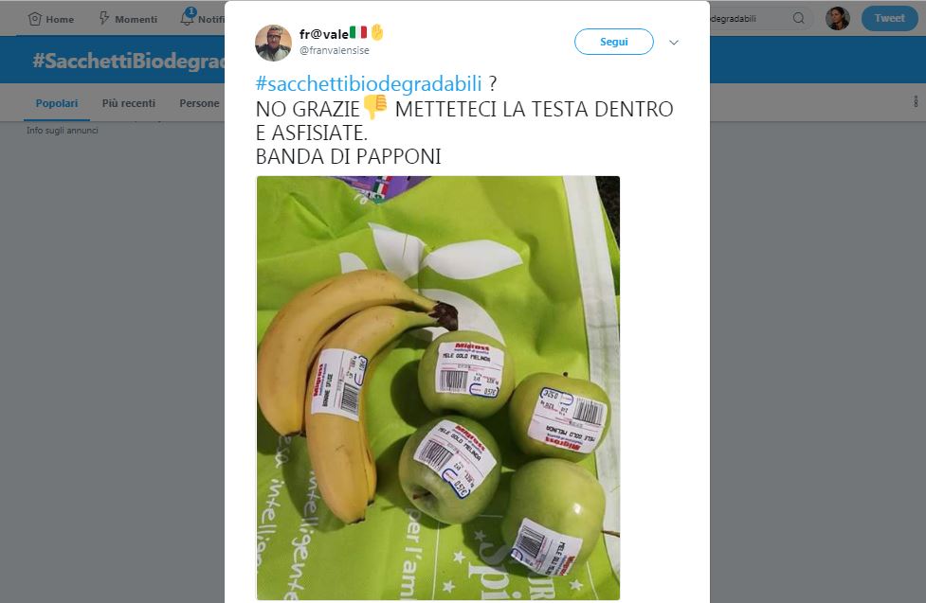The image size is (926, 603).
Task: Expand the tweet options chevron next to Segui
Action: (x=674, y=43)
